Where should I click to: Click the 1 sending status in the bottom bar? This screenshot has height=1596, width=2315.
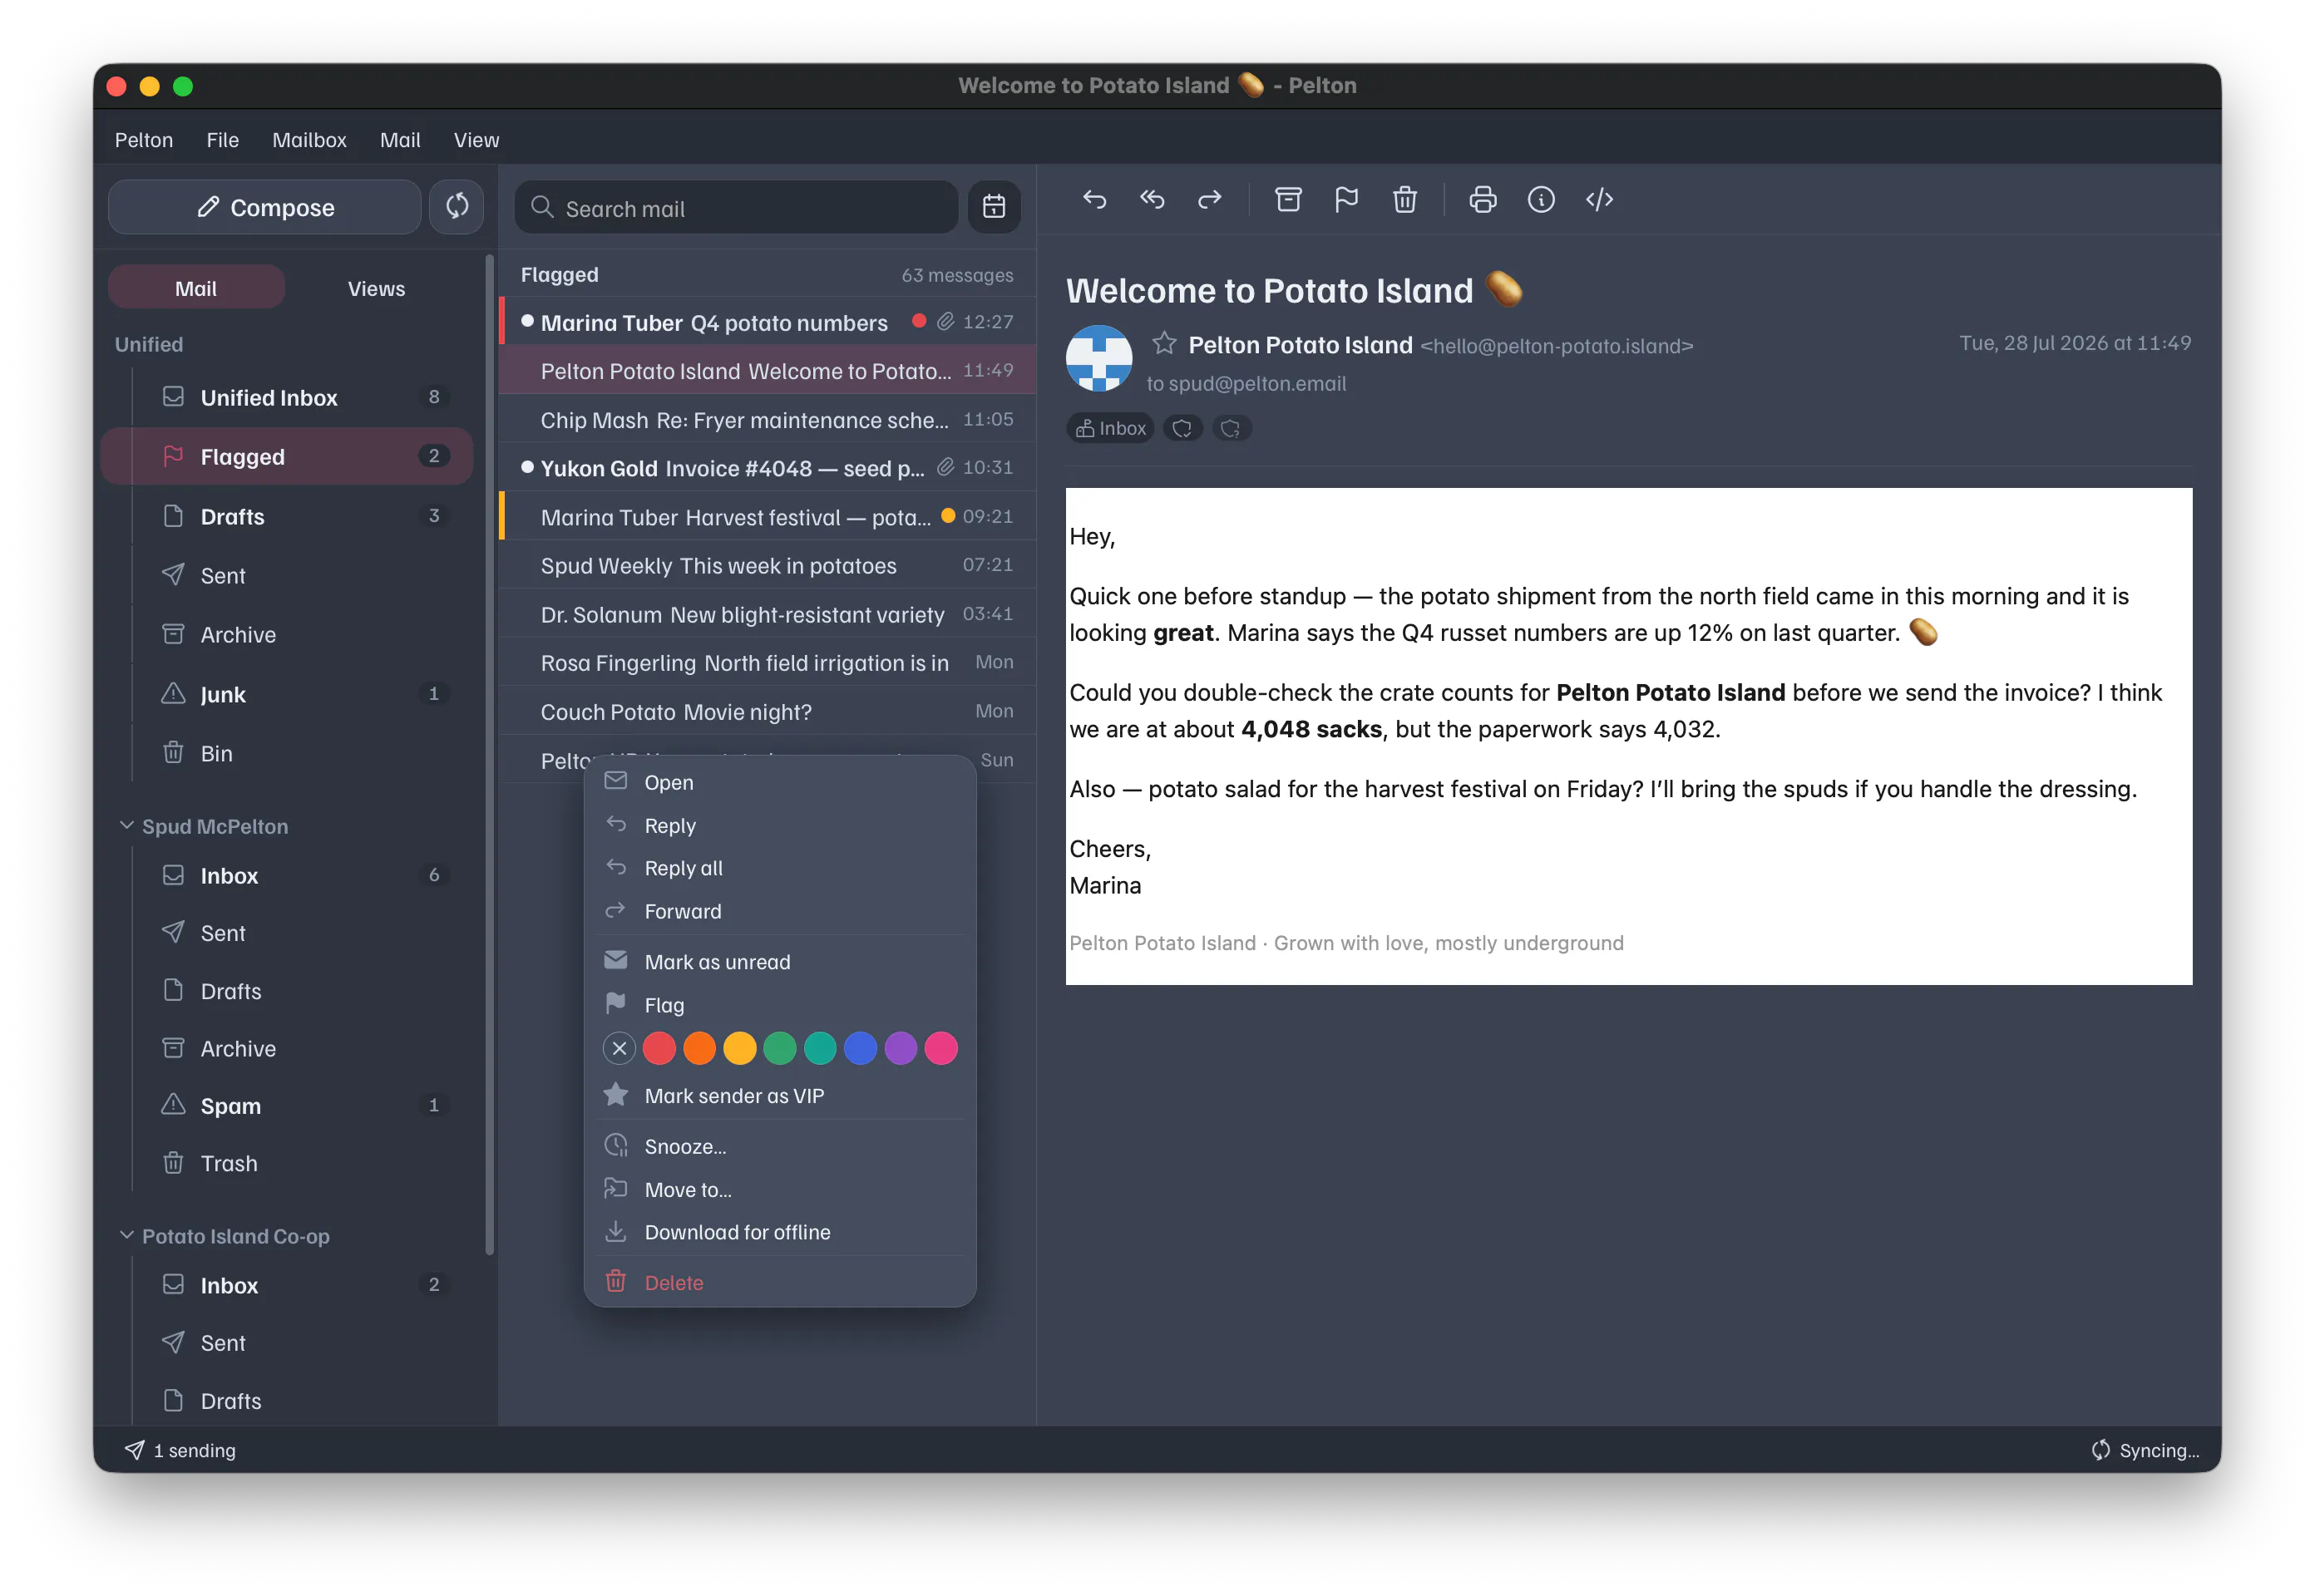click(180, 1450)
